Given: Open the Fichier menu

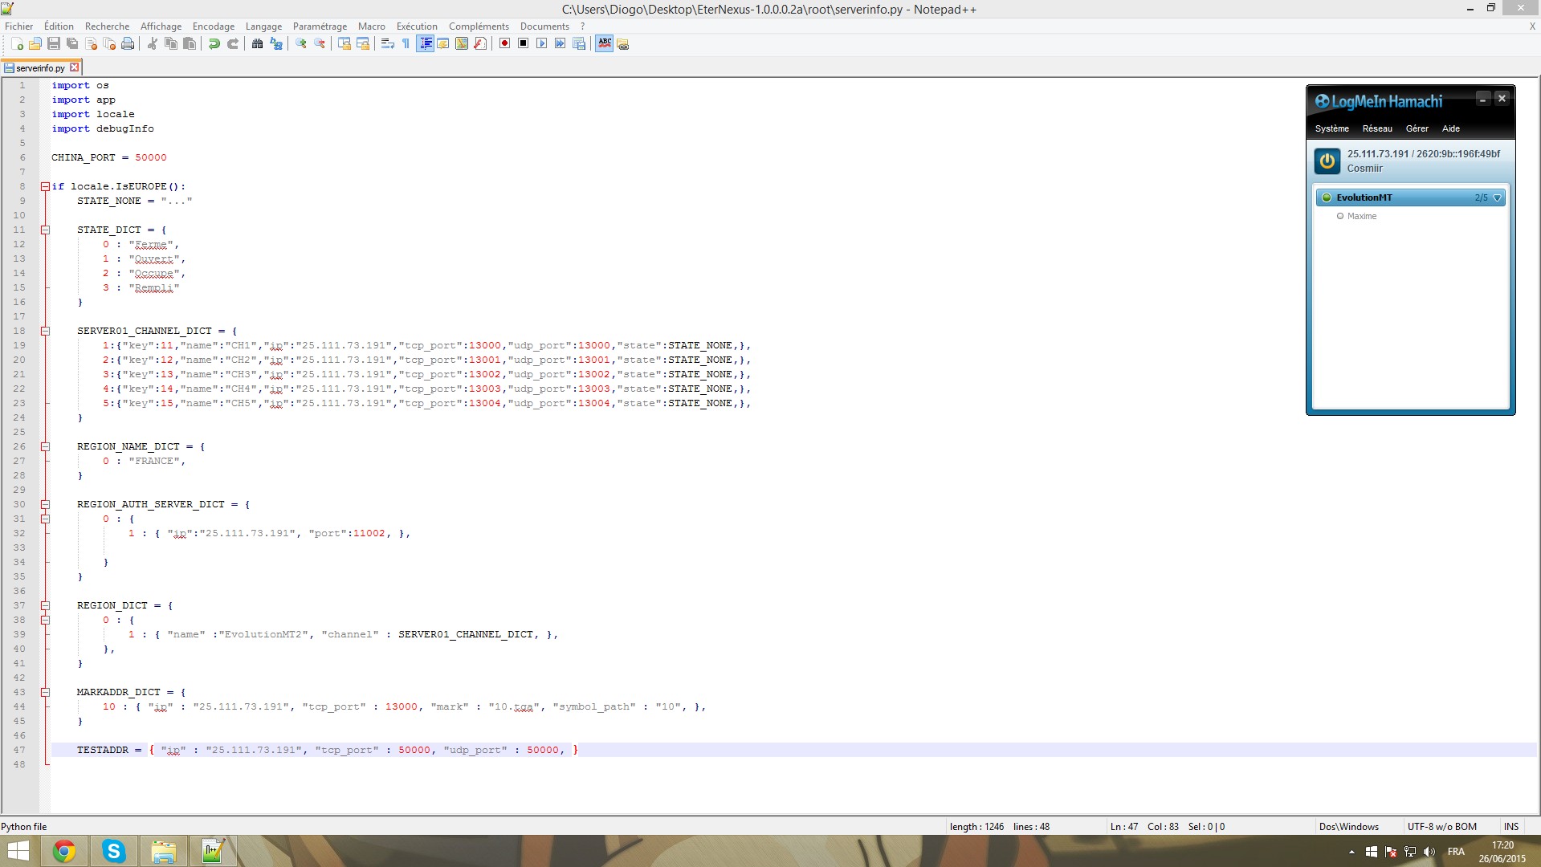Looking at the screenshot, I should (x=19, y=26).
